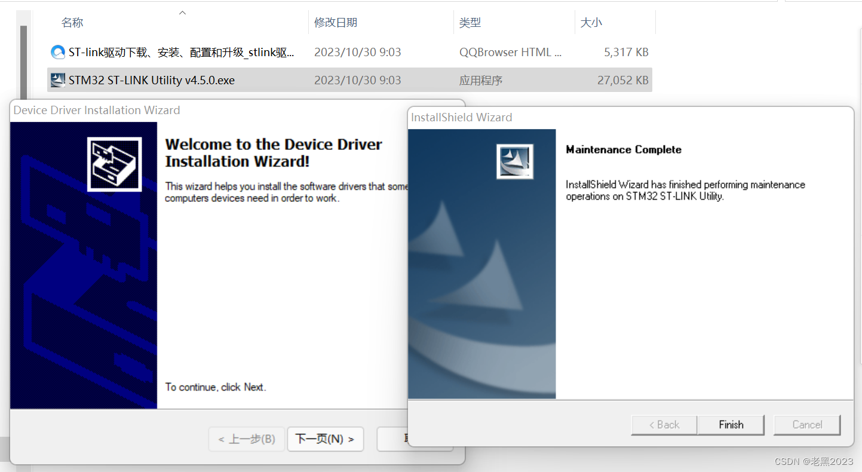Click the Maintenance Complete heading

[624, 149]
